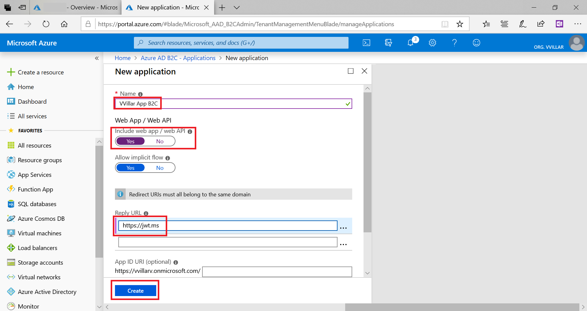This screenshot has width=587, height=311.
Task: Go to Azure AD B2C - Applications breadcrumb link
Action: (178, 58)
